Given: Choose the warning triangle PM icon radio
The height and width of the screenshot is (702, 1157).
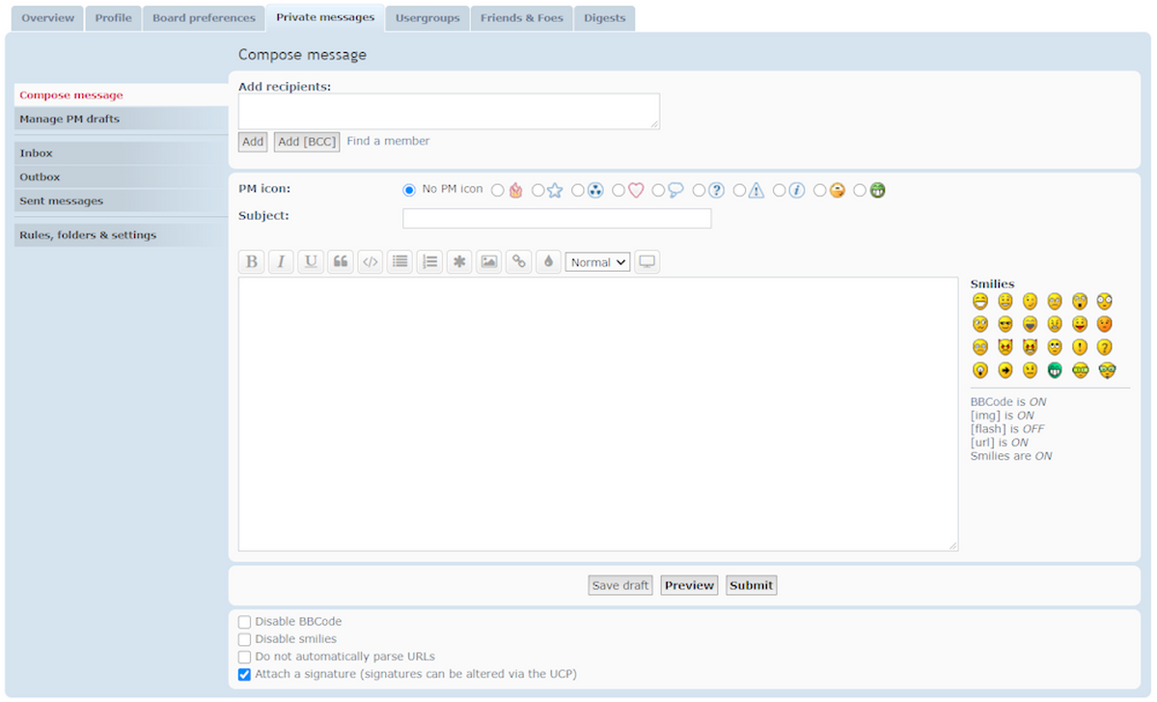Looking at the screenshot, I should click(738, 190).
